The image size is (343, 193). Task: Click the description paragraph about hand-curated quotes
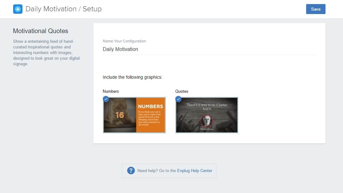pos(46,53)
